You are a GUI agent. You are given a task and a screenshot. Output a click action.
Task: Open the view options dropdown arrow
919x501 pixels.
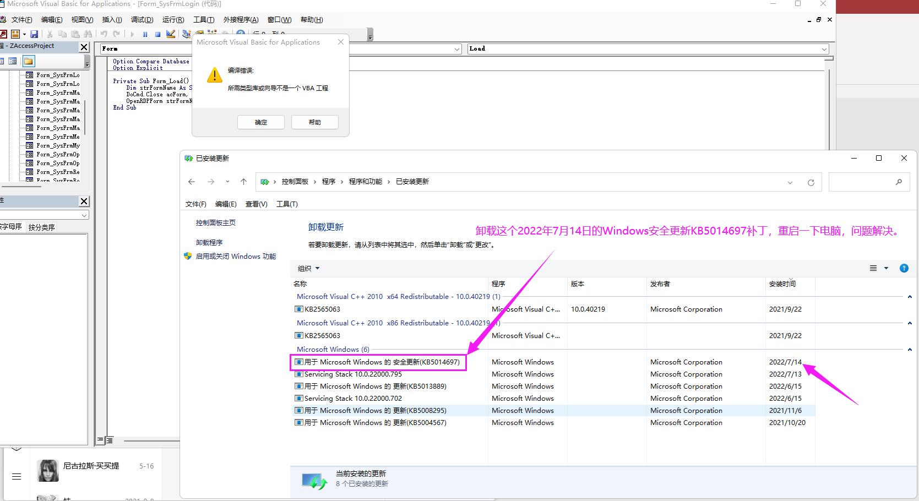point(886,268)
